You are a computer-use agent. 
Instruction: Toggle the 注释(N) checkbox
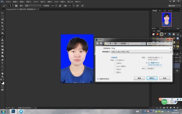(115, 64)
